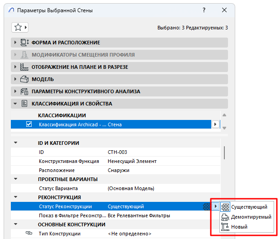Collapse the ID И КАТЕГОРИИ group

coord(16,143)
